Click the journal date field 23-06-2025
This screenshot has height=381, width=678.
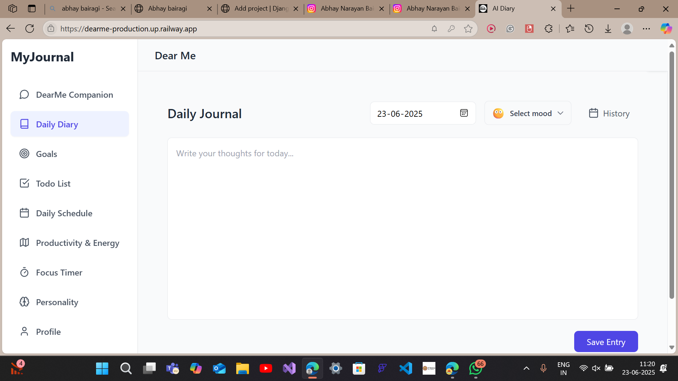(423, 113)
